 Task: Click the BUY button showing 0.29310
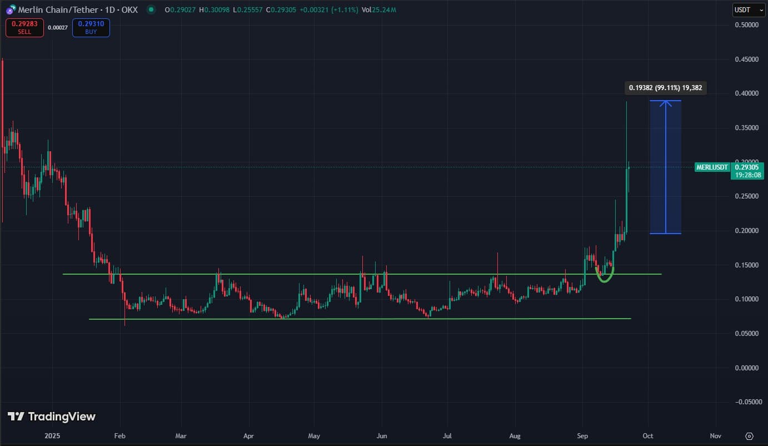[x=91, y=27]
